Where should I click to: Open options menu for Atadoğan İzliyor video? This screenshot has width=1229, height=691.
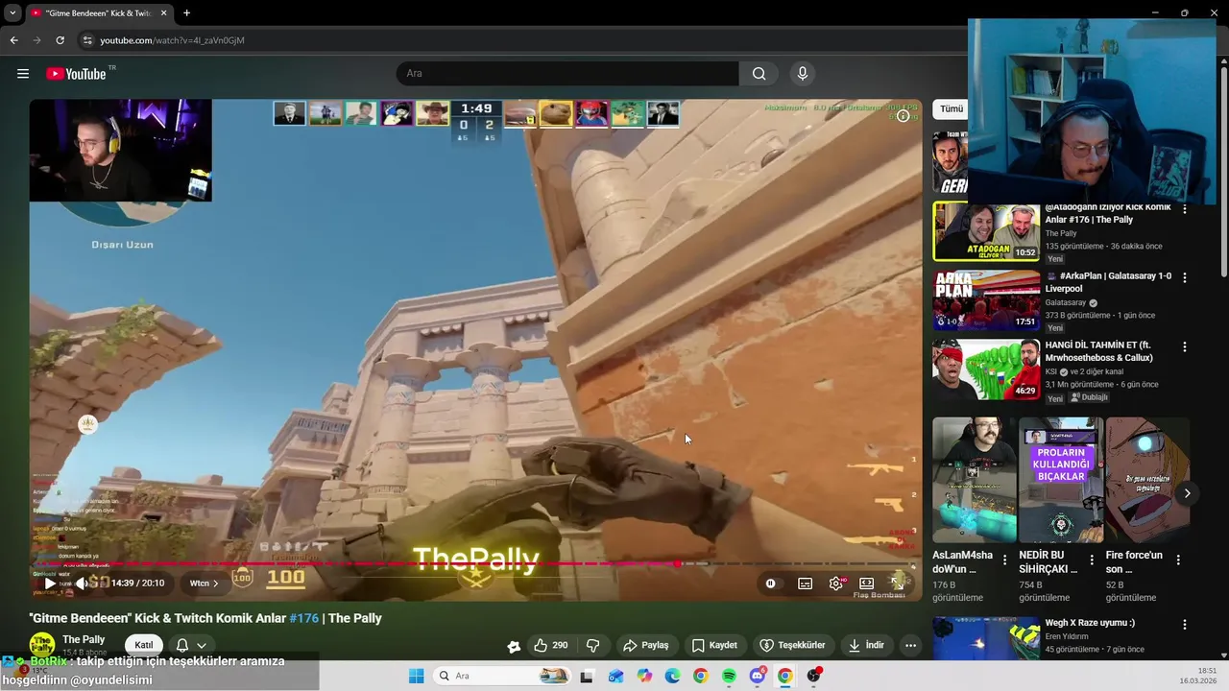1185,208
